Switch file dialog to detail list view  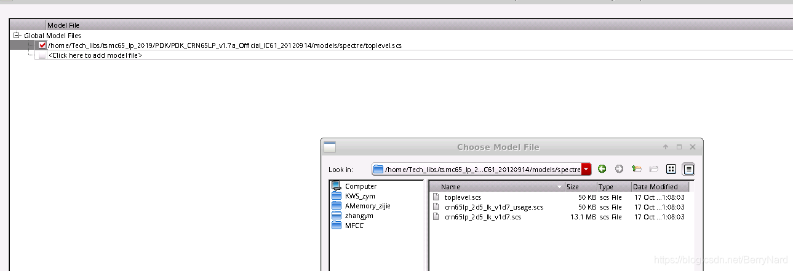pos(688,169)
